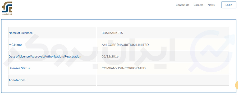Image resolution: width=238 pixels, height=97 pixels.
Task: Click the COMPANY IS INCORPORATED status text
Action: (123, 68)
